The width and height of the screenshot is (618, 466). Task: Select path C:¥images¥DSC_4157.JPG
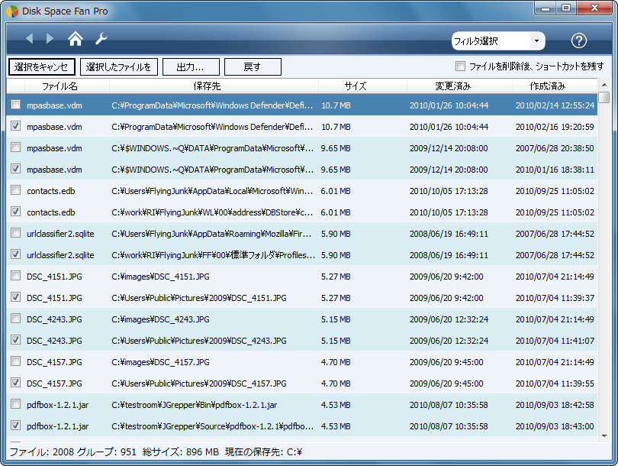coord(160,362)
